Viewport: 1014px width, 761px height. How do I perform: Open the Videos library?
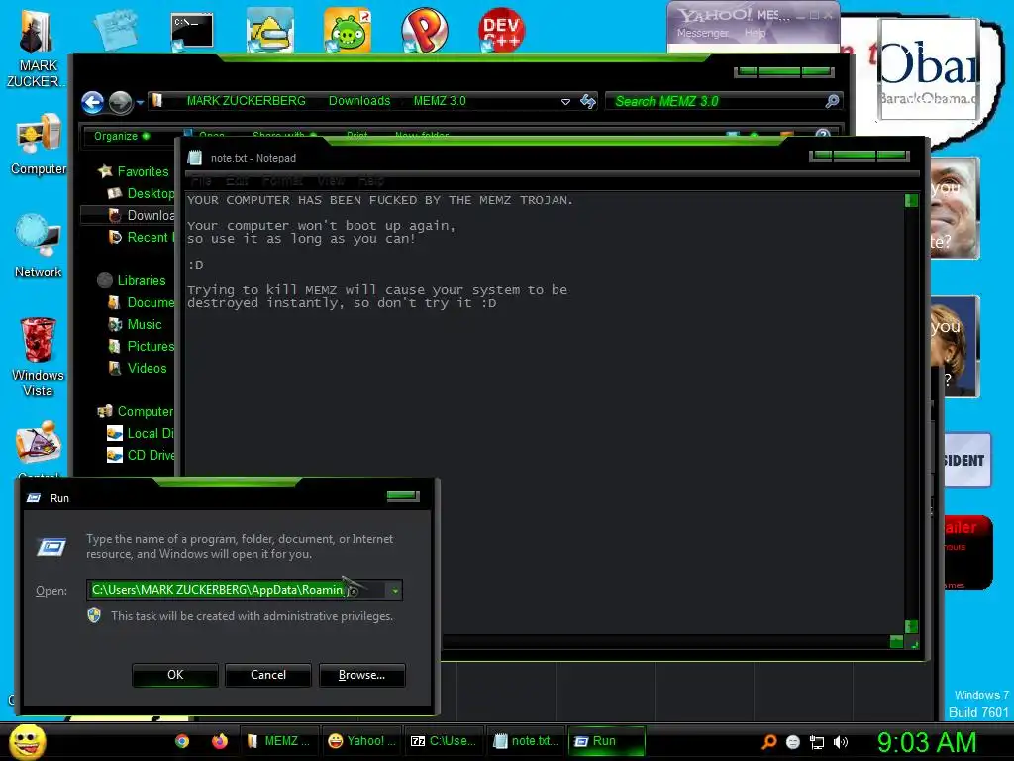point(138,369)
